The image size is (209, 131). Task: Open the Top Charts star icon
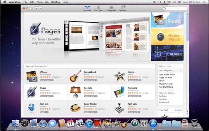[x=98, y=8]
